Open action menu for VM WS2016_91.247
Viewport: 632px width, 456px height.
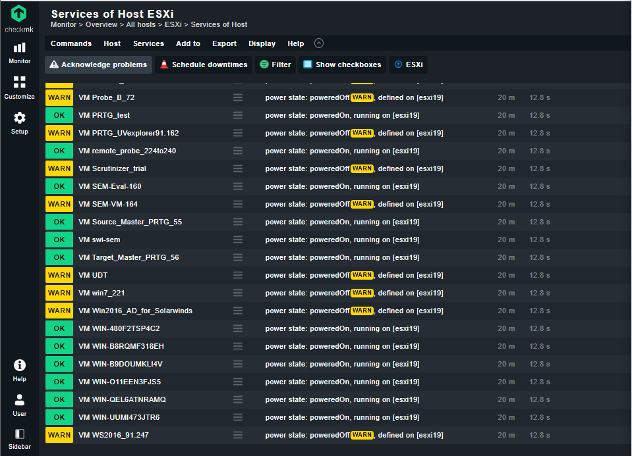238,435
